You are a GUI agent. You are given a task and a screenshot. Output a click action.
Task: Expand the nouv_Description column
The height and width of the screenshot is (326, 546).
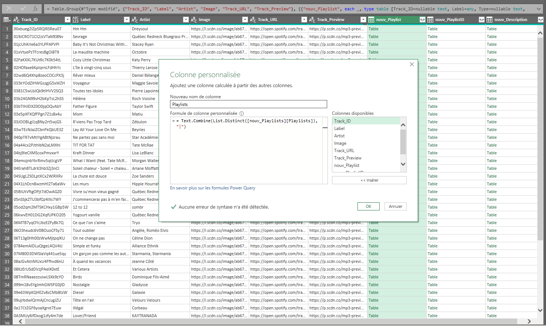point(540,20)
